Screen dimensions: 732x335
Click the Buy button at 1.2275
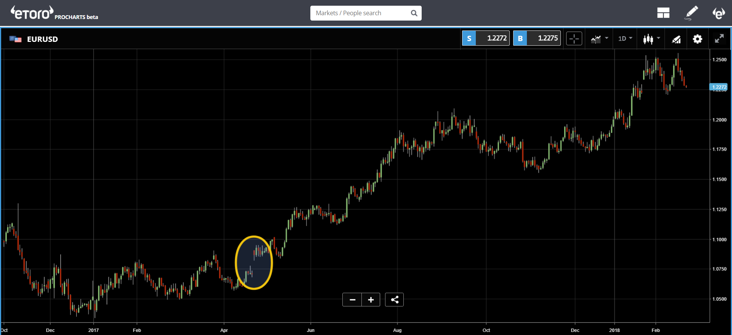point(537,38)
